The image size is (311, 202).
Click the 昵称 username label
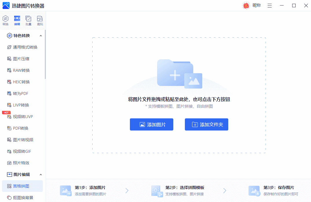tap(256, 5)
